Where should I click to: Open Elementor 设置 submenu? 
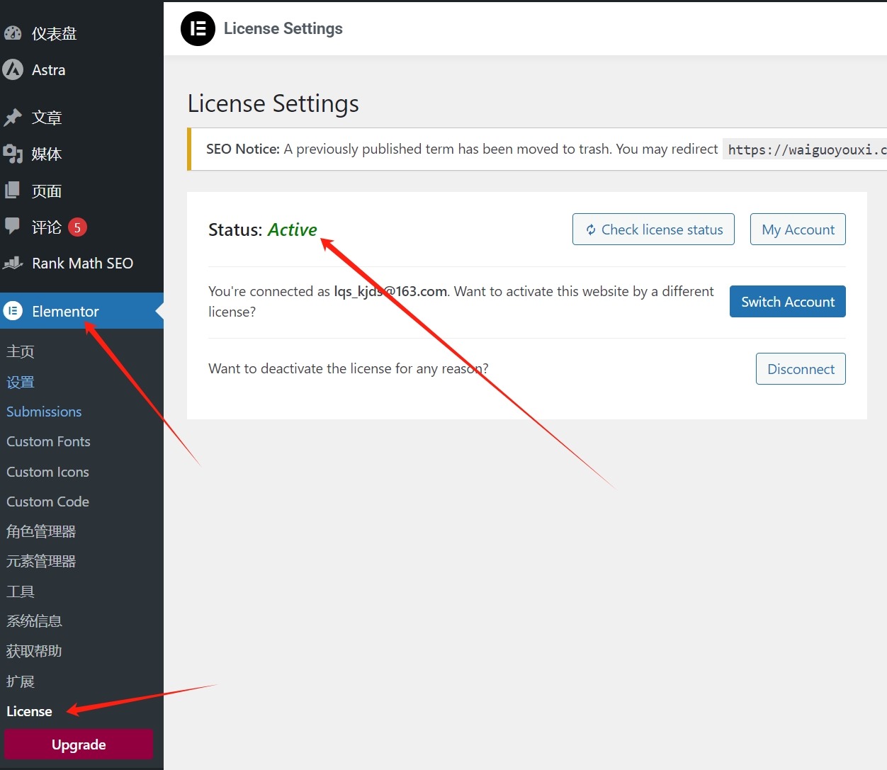coord(21,382)
